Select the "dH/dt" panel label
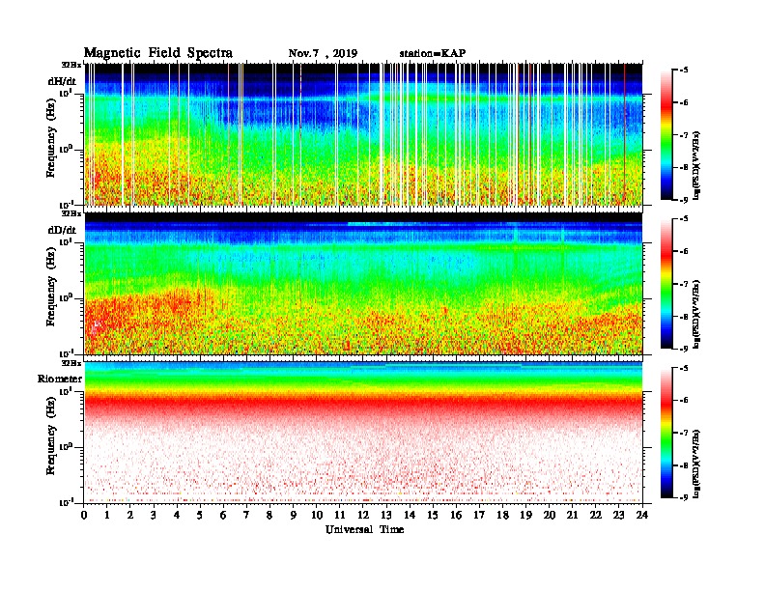This screenshot has height=591, width=765. click(62, 82)
